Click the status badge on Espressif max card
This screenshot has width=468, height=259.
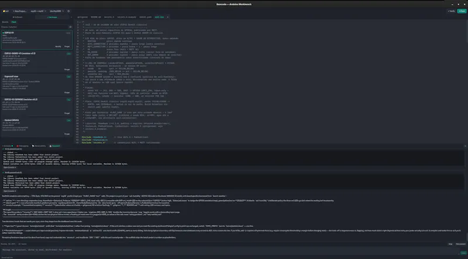[68, 77]
